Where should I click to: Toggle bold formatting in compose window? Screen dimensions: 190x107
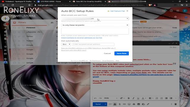(x=129, y=98)
